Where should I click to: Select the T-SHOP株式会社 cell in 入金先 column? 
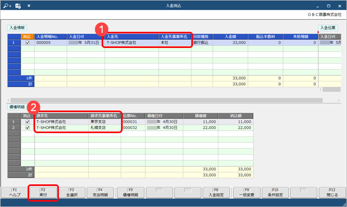(x=131, y=43)
